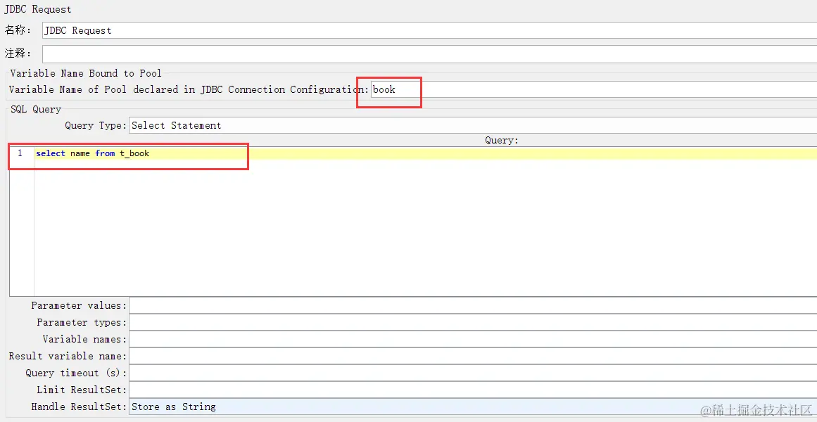Click the 名称 field containing JDBC Request
This screenshot has width=817, height=422.
pos(429,30)
